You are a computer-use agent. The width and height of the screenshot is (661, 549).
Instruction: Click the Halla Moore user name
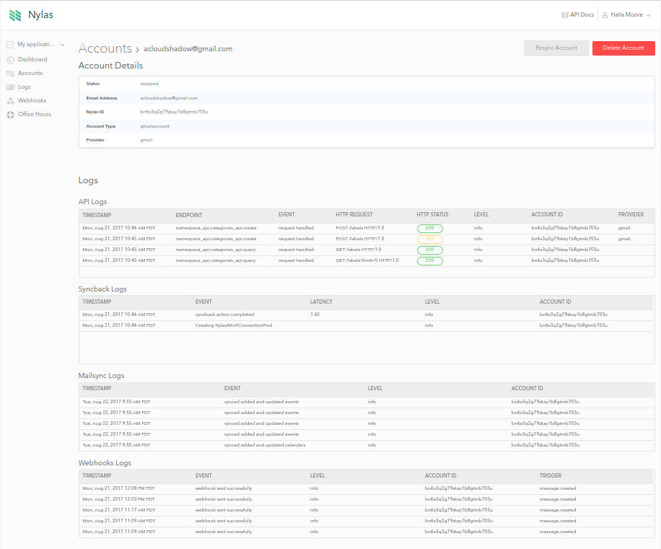point(626,14)
